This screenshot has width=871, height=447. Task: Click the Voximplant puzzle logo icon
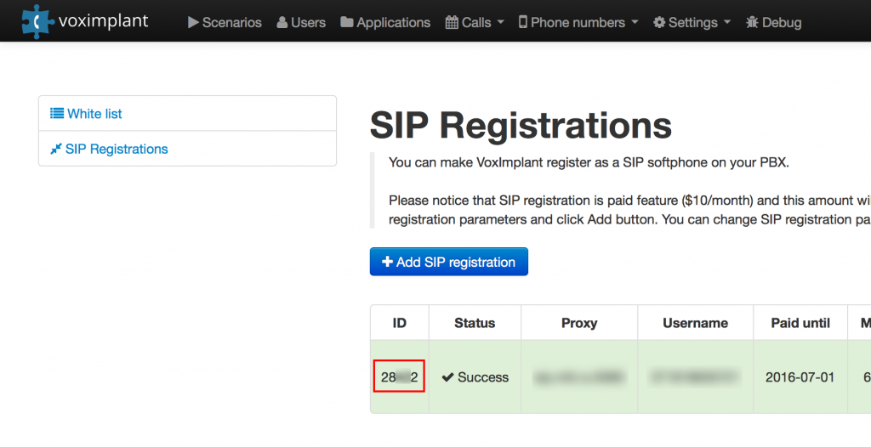(38, 21)
